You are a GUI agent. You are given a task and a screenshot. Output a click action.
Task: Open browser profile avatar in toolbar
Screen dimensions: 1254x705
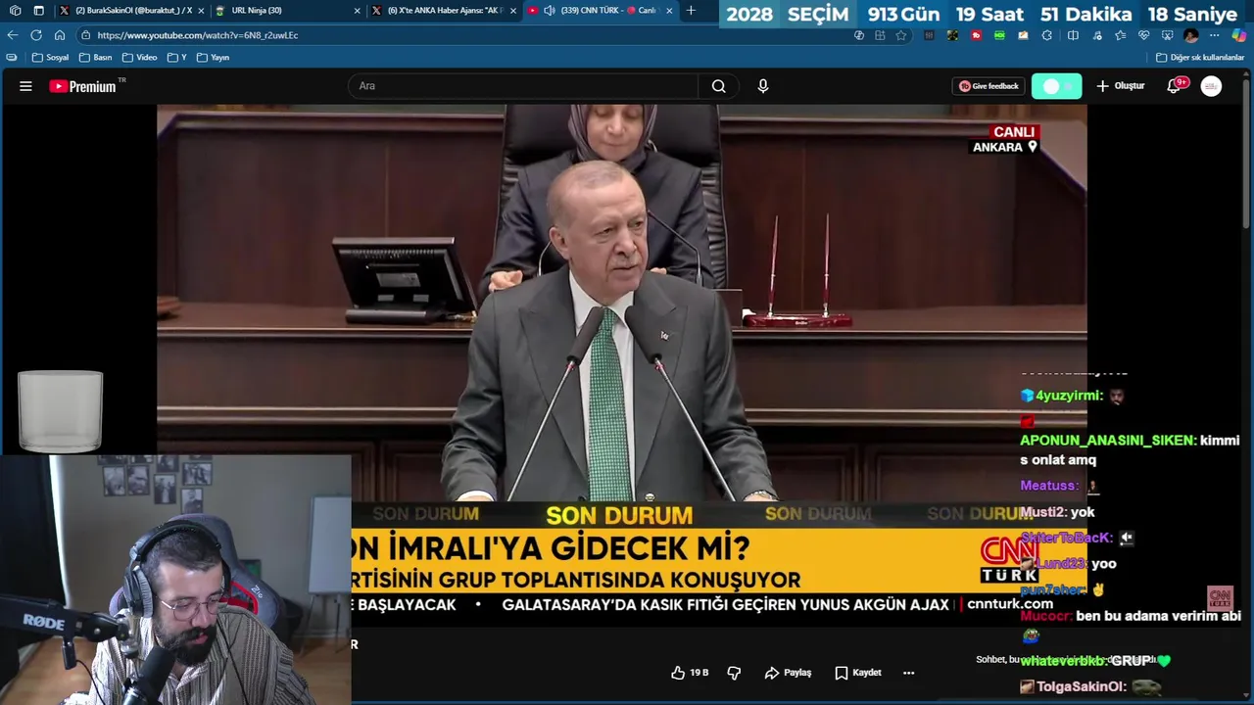pos(1191,35)
